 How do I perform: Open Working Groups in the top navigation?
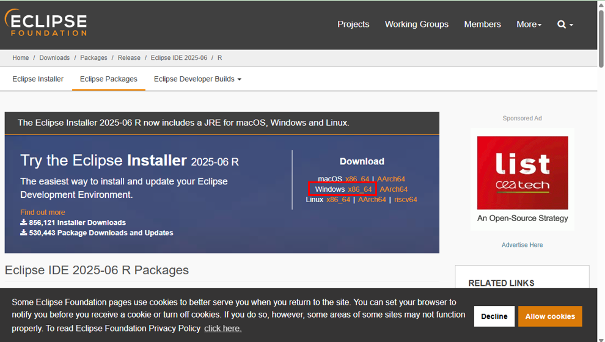(416, 24)
